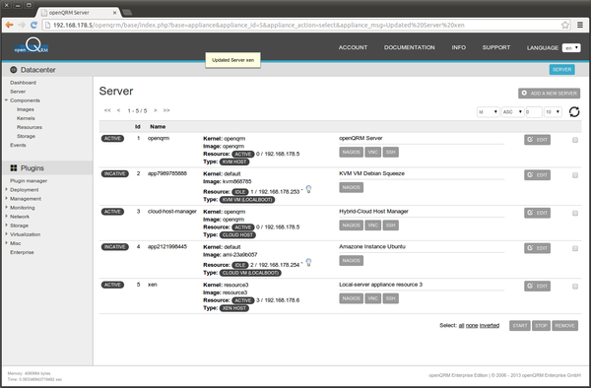
Task: Reload the page with browser refresh icon
Action: [x=33, y=25]
